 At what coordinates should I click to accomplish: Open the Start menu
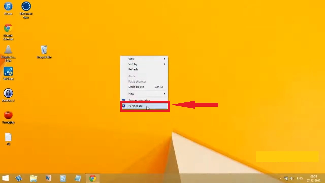pos(5,178)
